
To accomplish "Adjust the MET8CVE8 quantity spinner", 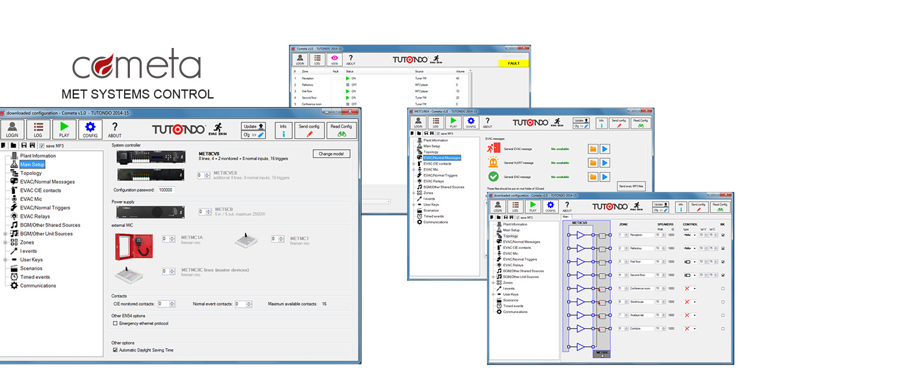I will click(204, 175).
